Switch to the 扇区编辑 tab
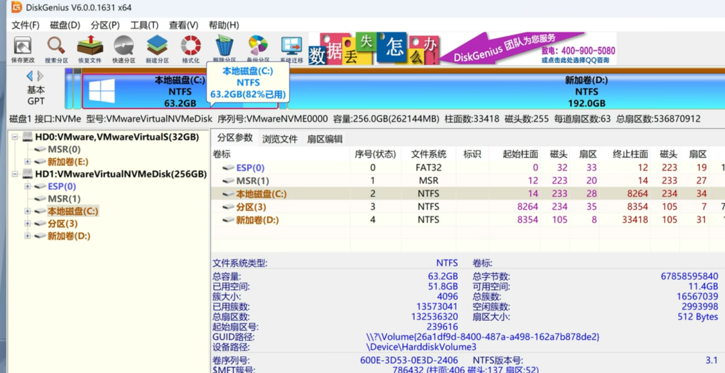The height and width of the screenshot is (373, 725). [324, 139]
